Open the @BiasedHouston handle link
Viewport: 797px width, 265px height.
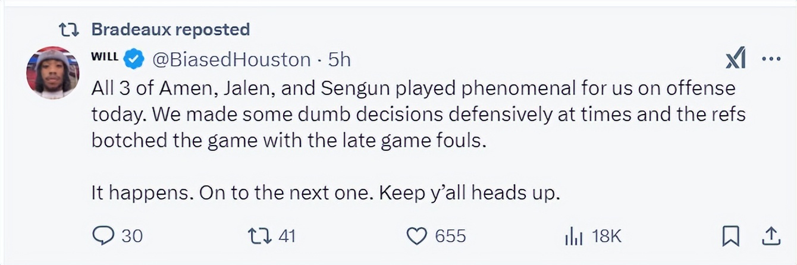click(x=231, y=59)
